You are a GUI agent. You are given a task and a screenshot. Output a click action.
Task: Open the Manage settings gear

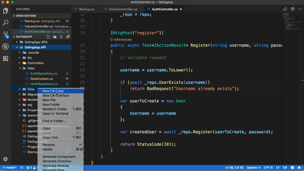click(5, 159)
